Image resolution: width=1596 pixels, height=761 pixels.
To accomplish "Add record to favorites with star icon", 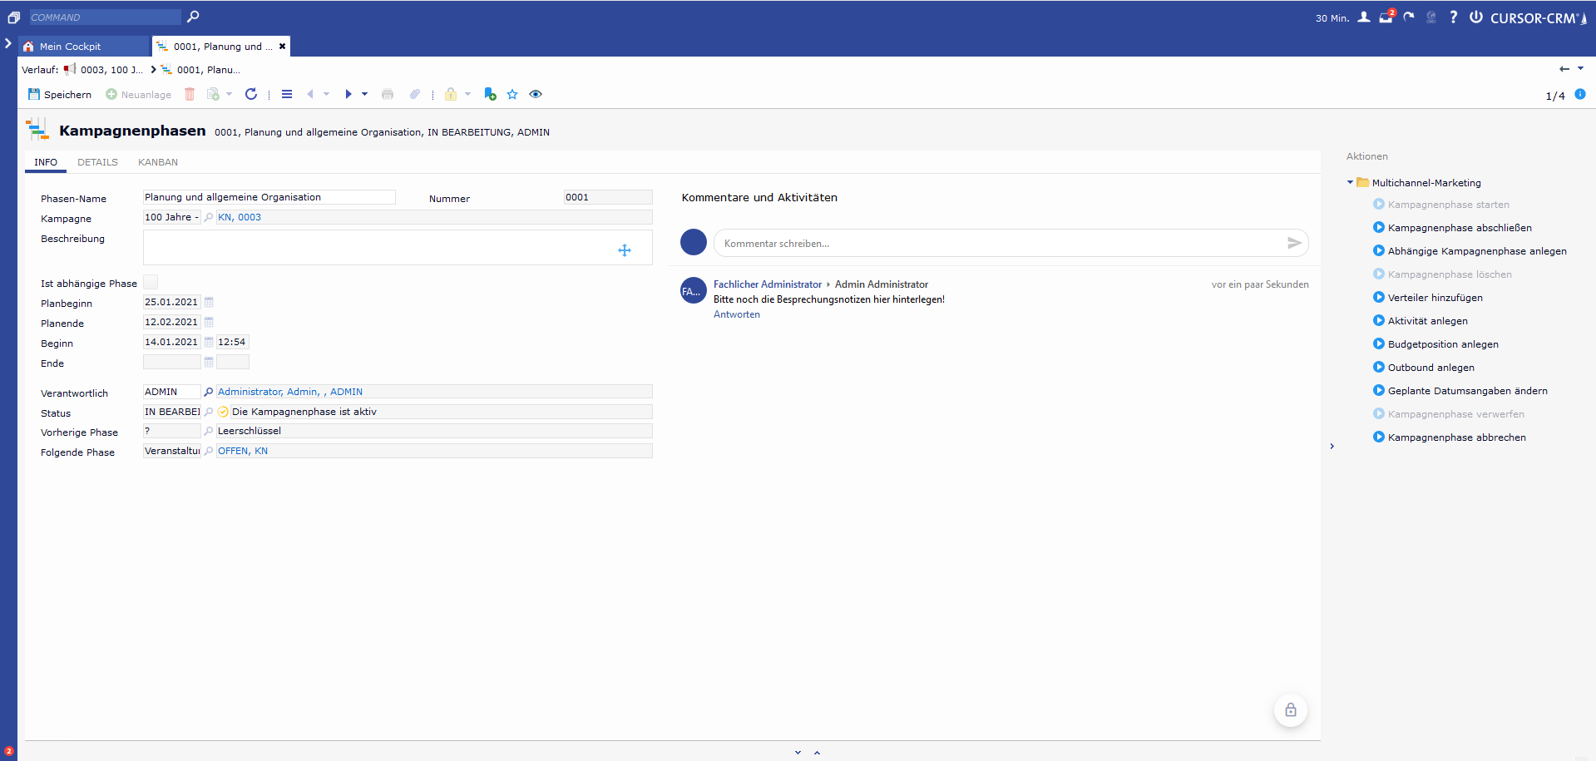I will [x=512, y=95].
